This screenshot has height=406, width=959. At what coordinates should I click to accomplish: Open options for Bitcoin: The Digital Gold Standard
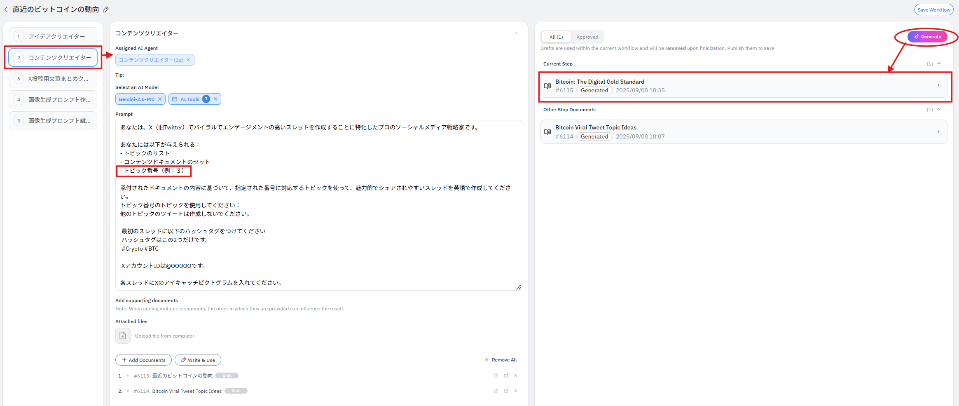[x=938, y=86]
